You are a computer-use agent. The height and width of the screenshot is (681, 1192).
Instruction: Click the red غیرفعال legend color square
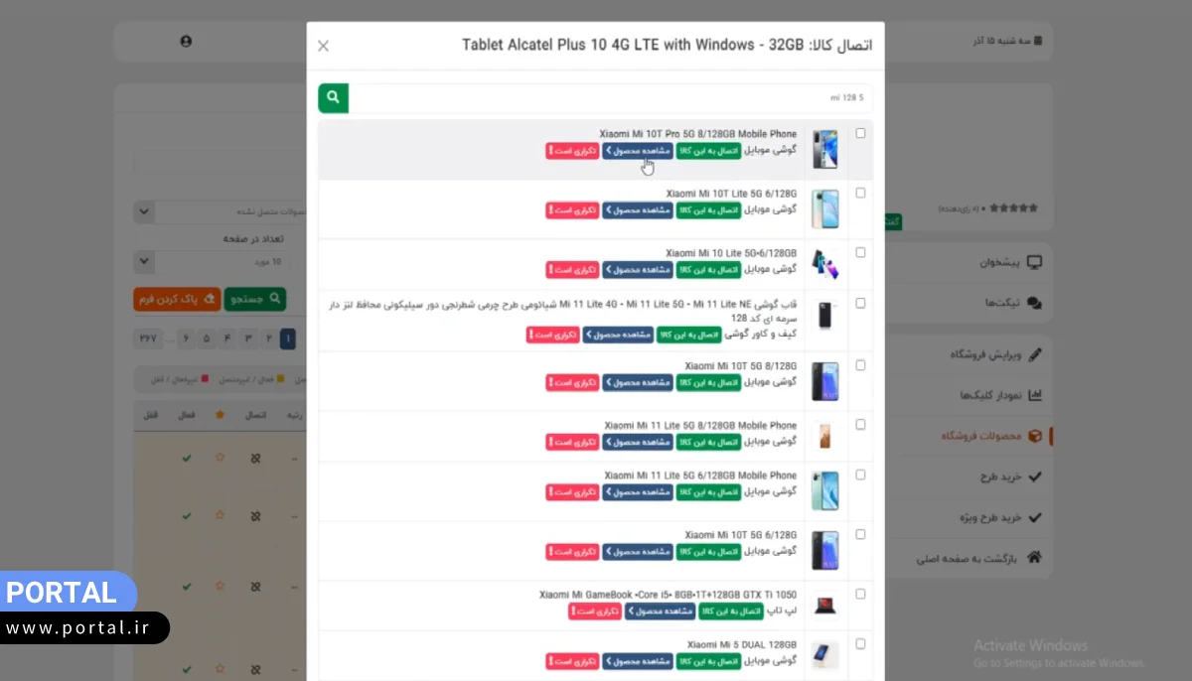pyautogui.click(x=205, y=378)
